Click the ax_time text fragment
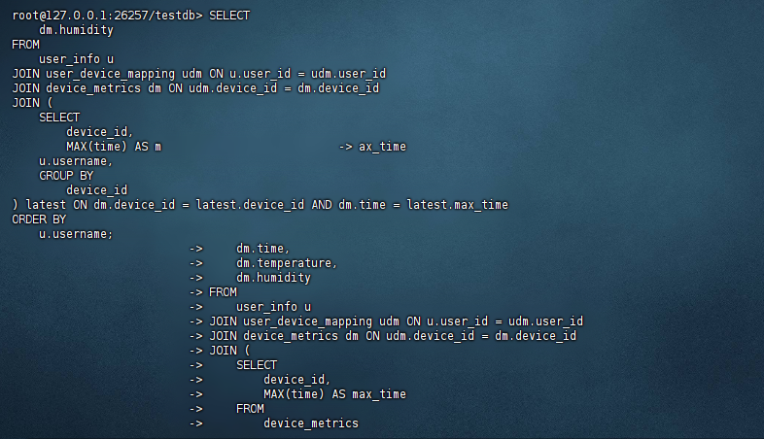This screenshot has height=439, width=764. point(382,147)
